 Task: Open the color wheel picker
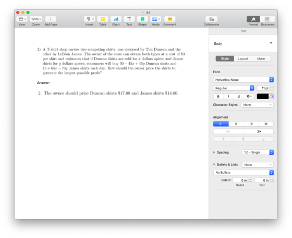point(271,97)
